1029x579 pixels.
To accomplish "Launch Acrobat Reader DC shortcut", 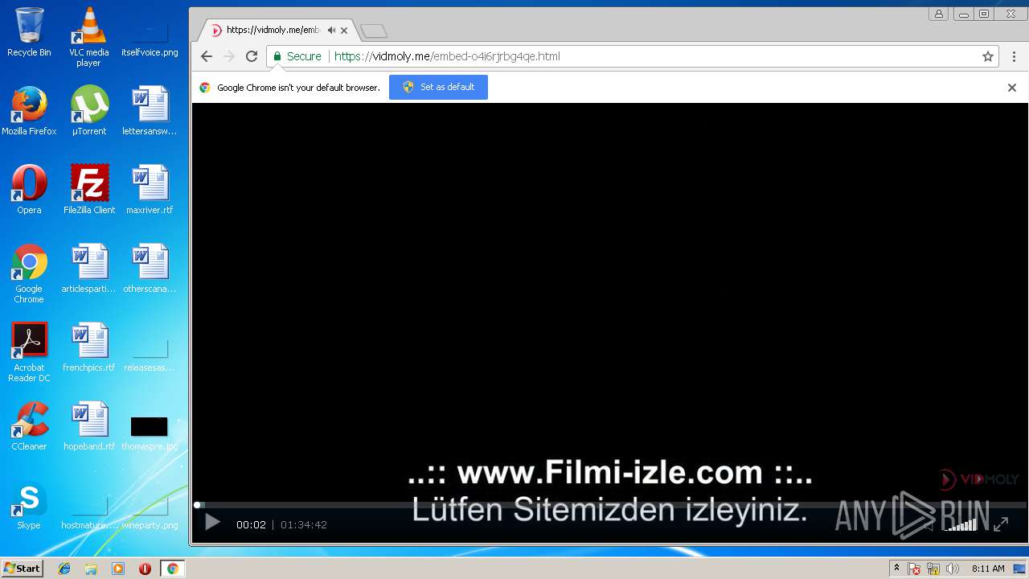I will point(29,352).
